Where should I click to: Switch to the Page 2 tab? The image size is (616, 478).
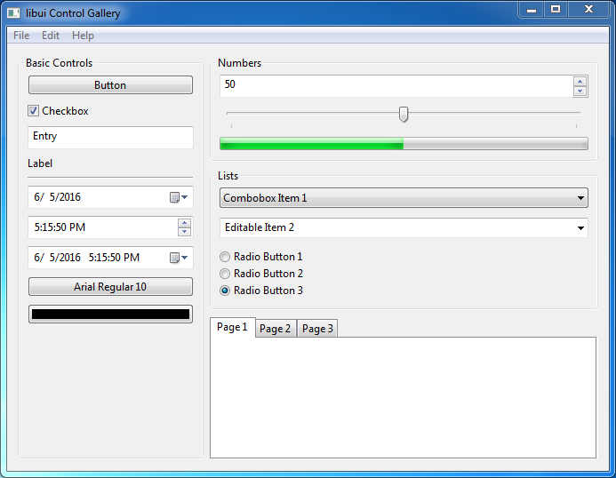coord(276,329)
